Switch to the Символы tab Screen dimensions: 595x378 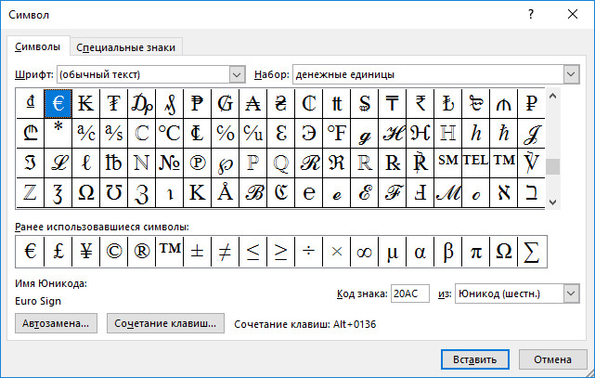coord(37,46)
